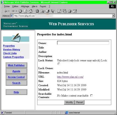This screenshot has width=117, height=115.
Task: Switch to Fullscreen using the toolbar icon
Action: (x=59, y=11)
